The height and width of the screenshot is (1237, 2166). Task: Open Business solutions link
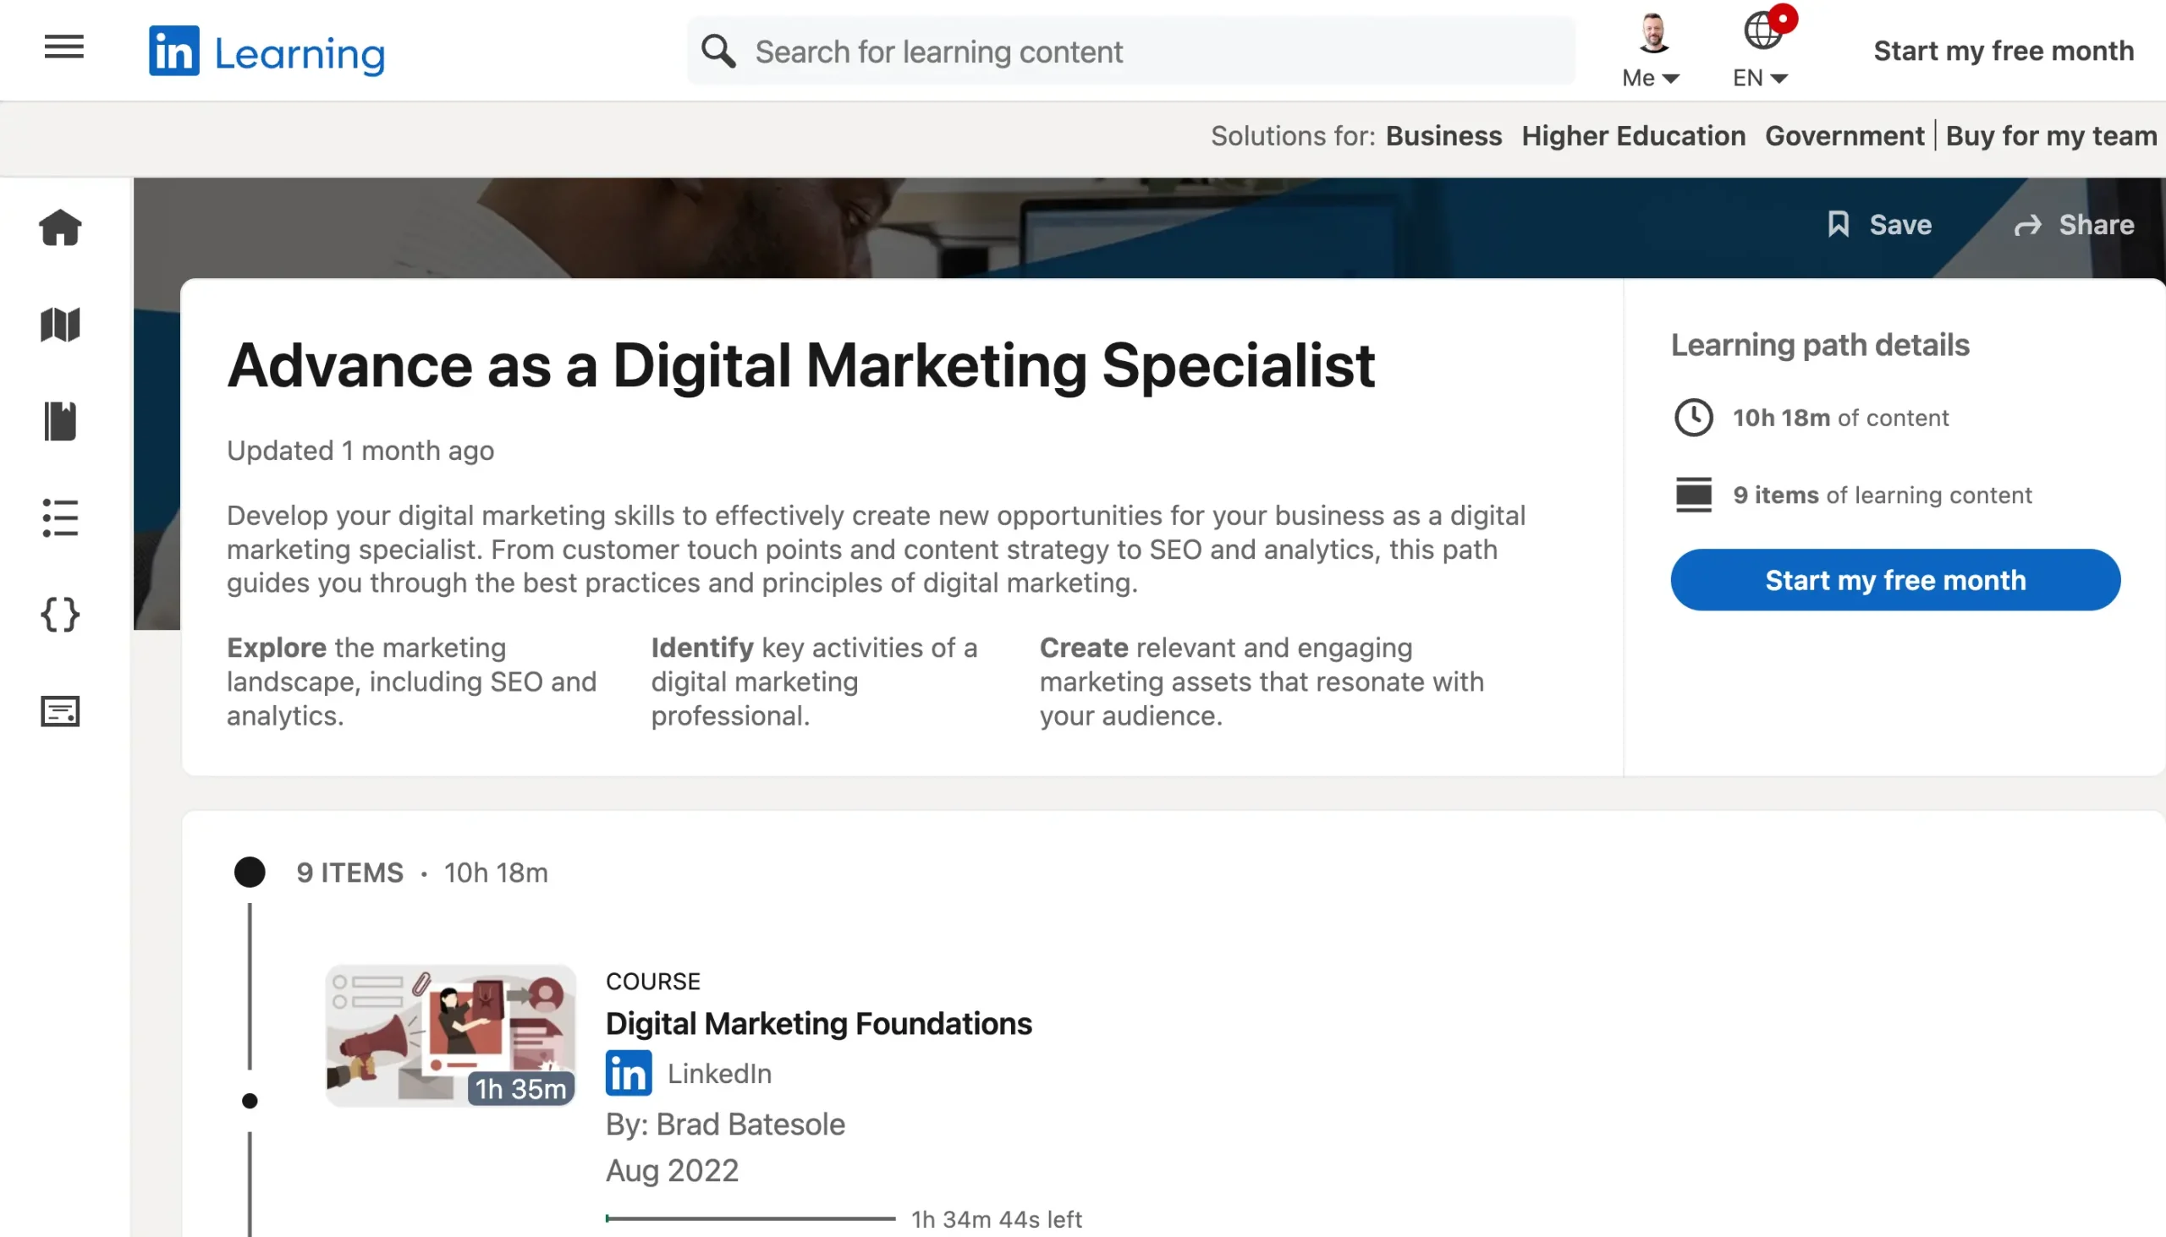pyautogui.click(x=1443, y=136)
